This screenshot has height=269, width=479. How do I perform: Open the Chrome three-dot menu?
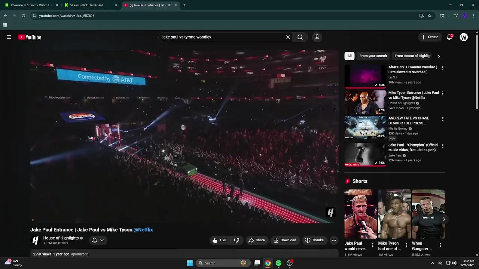coord(473,16)
